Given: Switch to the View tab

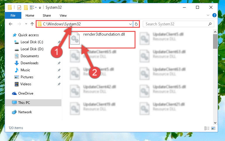Looking at the screenshot, I should pyautogui.click(x=63, y=15).
